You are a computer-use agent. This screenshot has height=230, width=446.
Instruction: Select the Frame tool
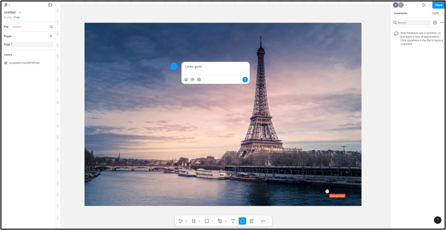click(x=194, y=221)
